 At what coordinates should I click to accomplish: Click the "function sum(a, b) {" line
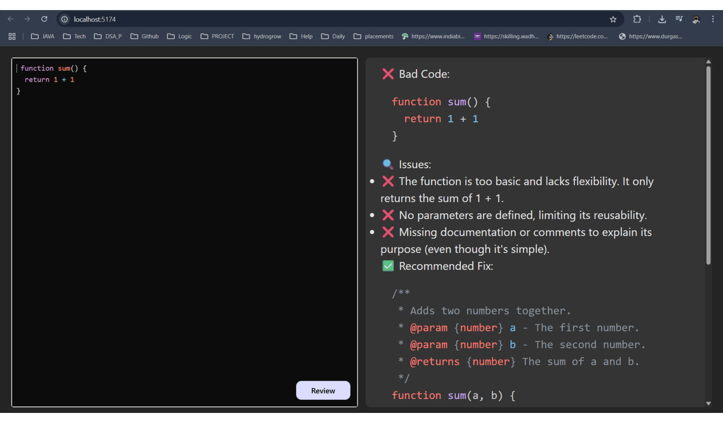tap(453, 396)
